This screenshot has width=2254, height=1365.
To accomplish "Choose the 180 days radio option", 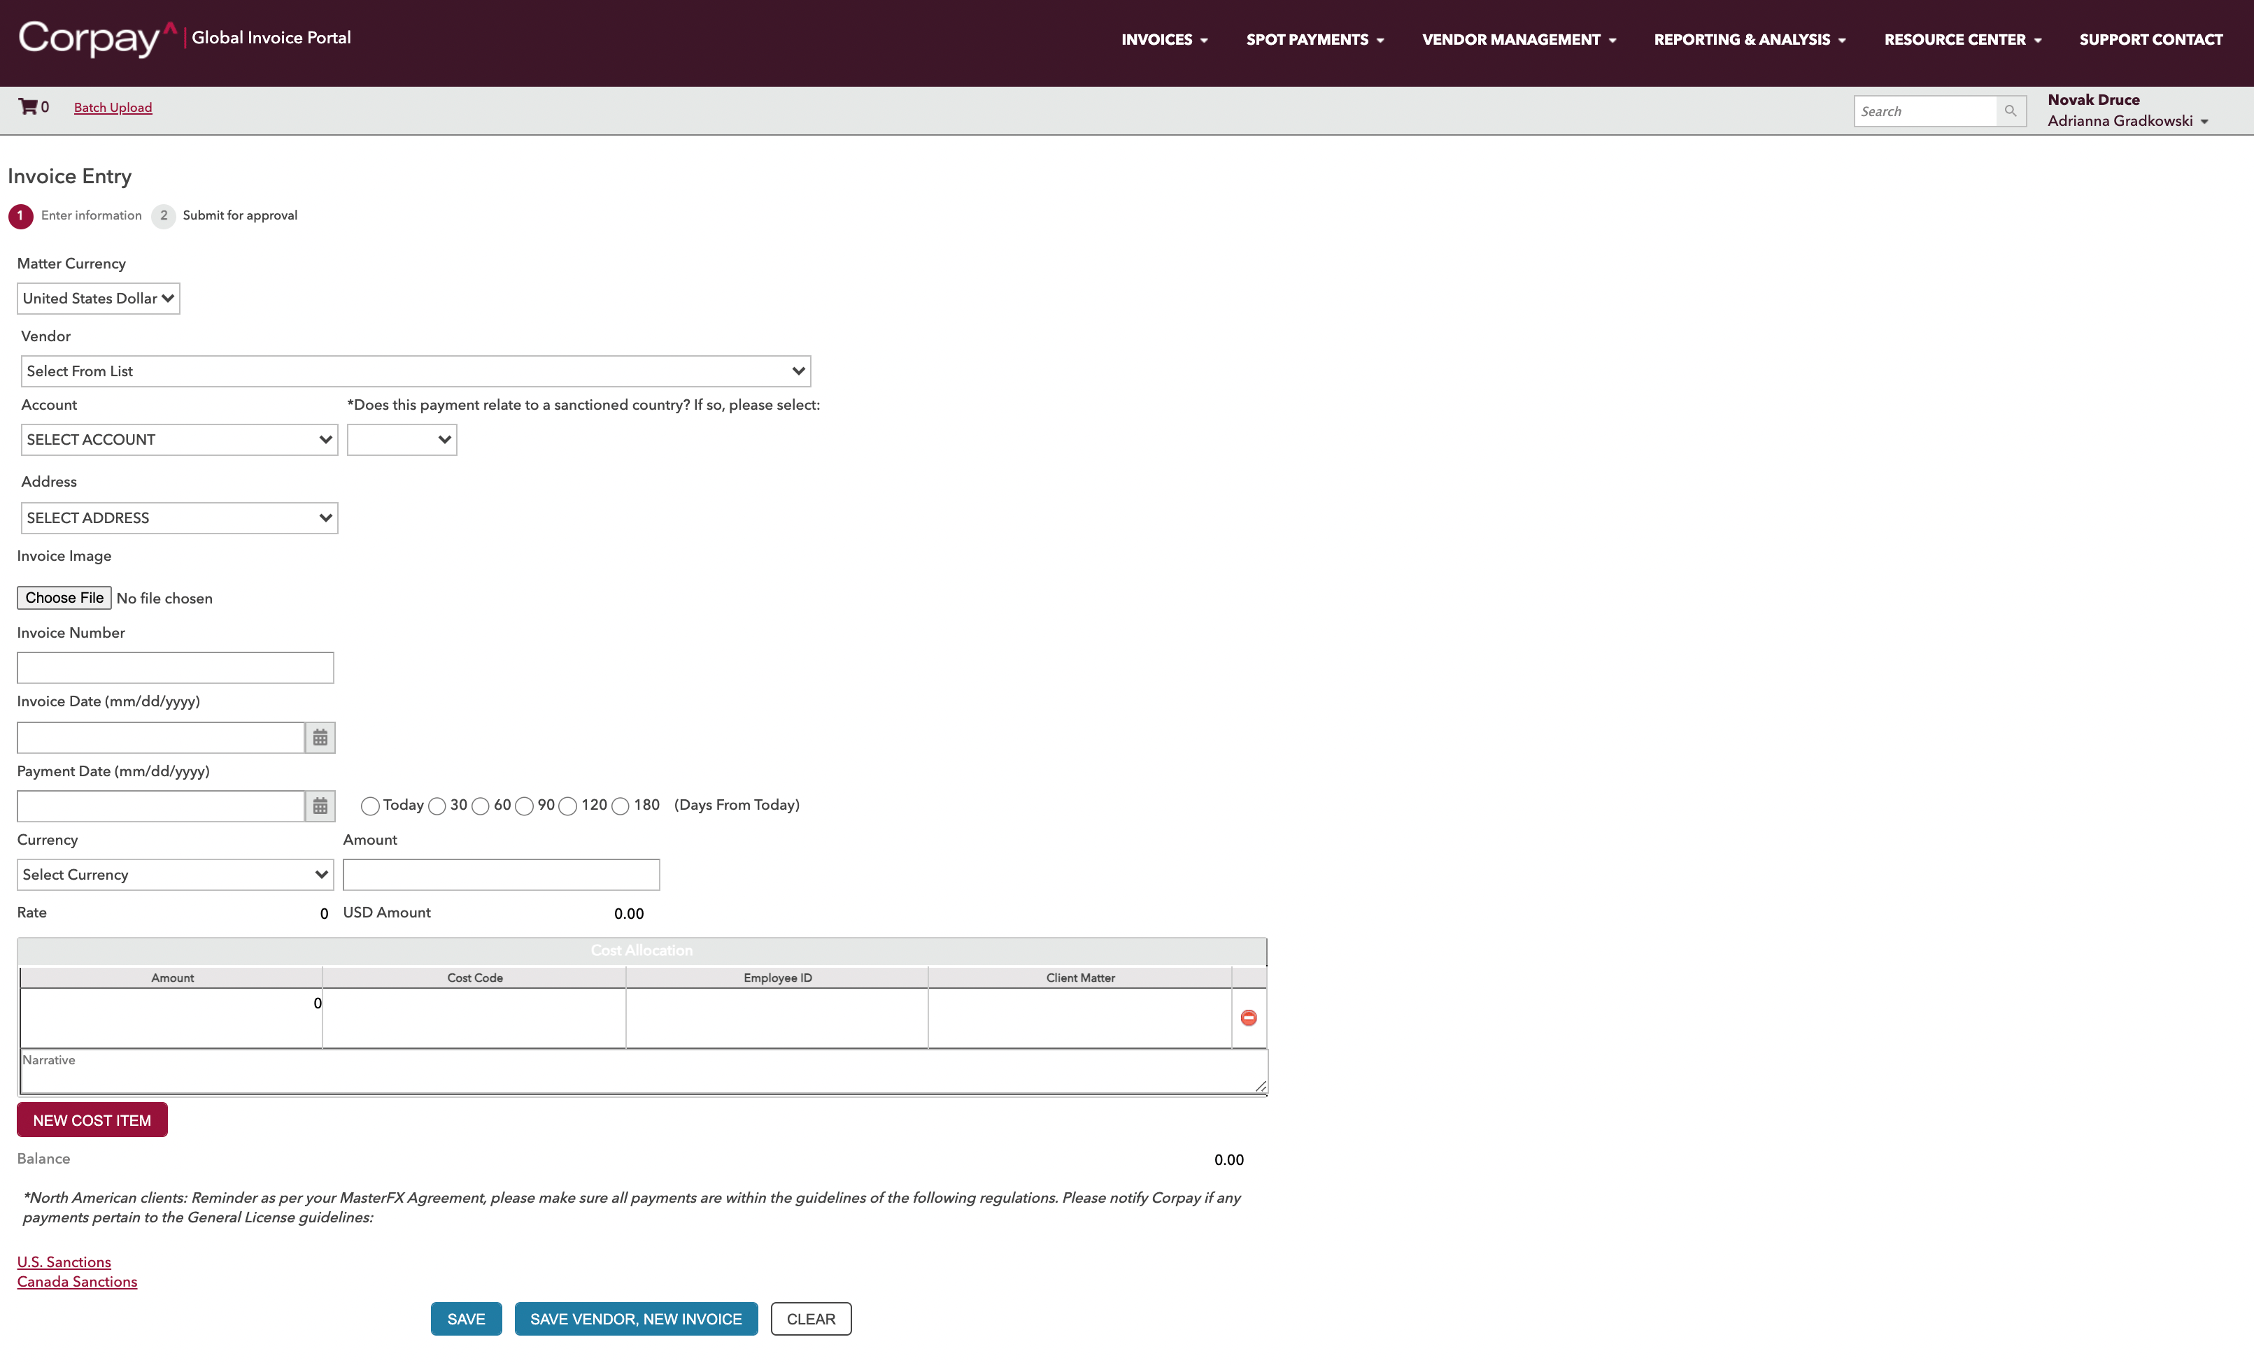I will [x=621, y=806].
